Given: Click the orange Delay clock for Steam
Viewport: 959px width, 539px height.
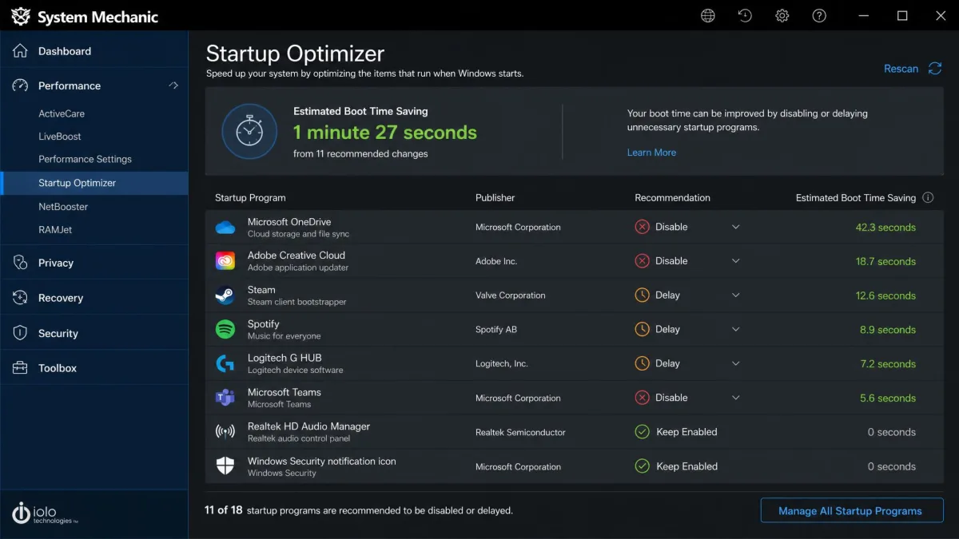Looking at the screenshot, I should [642, 295].
